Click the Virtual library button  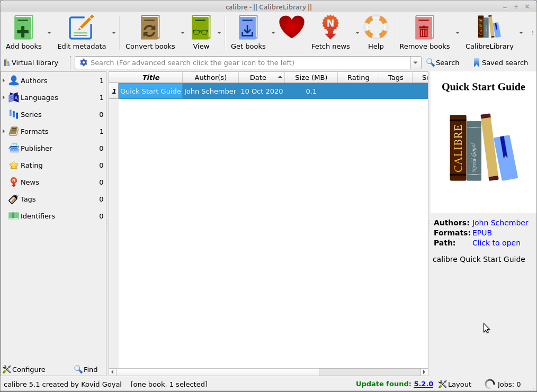click(31, 62)
